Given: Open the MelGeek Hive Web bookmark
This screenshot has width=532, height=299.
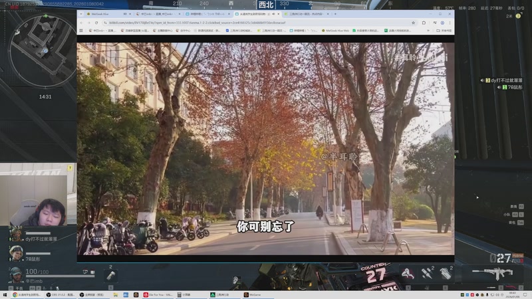Looking at the screenshot, I should coord(335,31).
